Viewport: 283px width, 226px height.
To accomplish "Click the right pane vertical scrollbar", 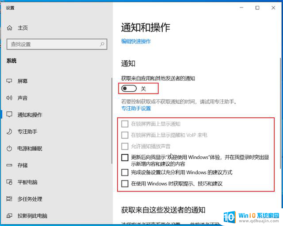I will 280,113.
